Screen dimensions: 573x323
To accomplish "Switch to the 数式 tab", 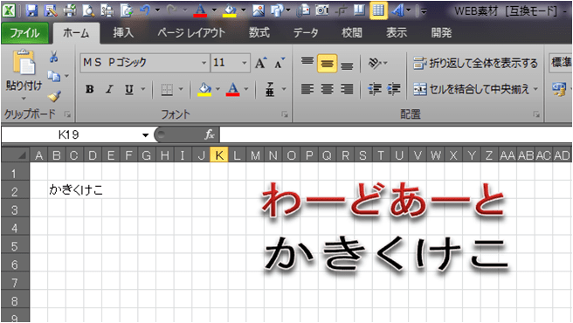I will point(259,33).
